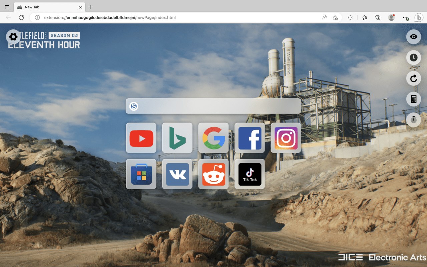Screen dimensions: 427x267
Task: Open the Facebook shortcut tile
Action: pos(250,138)
